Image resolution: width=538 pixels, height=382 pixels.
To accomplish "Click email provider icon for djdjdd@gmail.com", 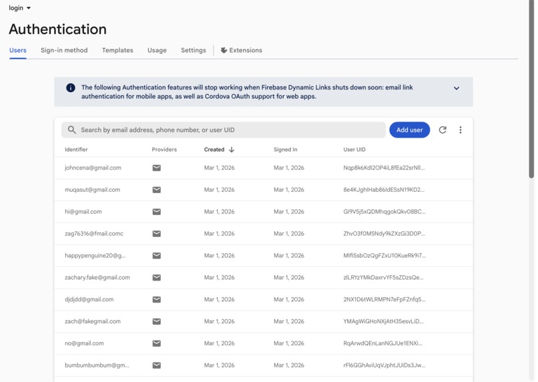I will [156, 300].
